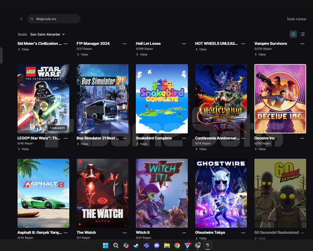Click Yükle under HOT WHEELS UNLEASHED
The height and width of the screenshot is (251, 313).
pyautogui.click(x=201, y=50)
